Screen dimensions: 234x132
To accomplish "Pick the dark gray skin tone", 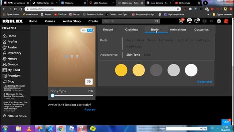I will [156, 70].
